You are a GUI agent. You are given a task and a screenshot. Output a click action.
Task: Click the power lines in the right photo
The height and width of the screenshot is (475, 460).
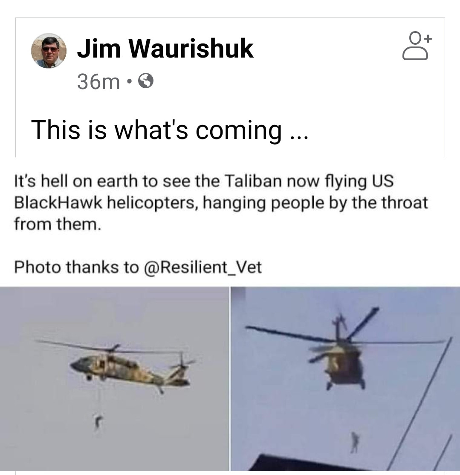coord(424,406)
